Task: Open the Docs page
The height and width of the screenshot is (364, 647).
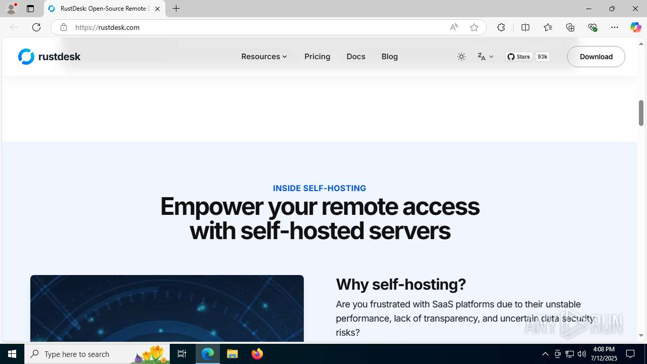Action: pyautogui.click(x=356, y=57)
